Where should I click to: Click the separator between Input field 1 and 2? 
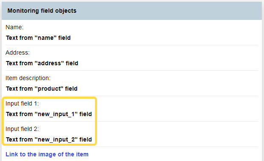pos(132,121)
